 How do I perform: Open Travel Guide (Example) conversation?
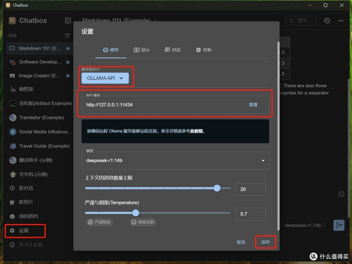40,146
